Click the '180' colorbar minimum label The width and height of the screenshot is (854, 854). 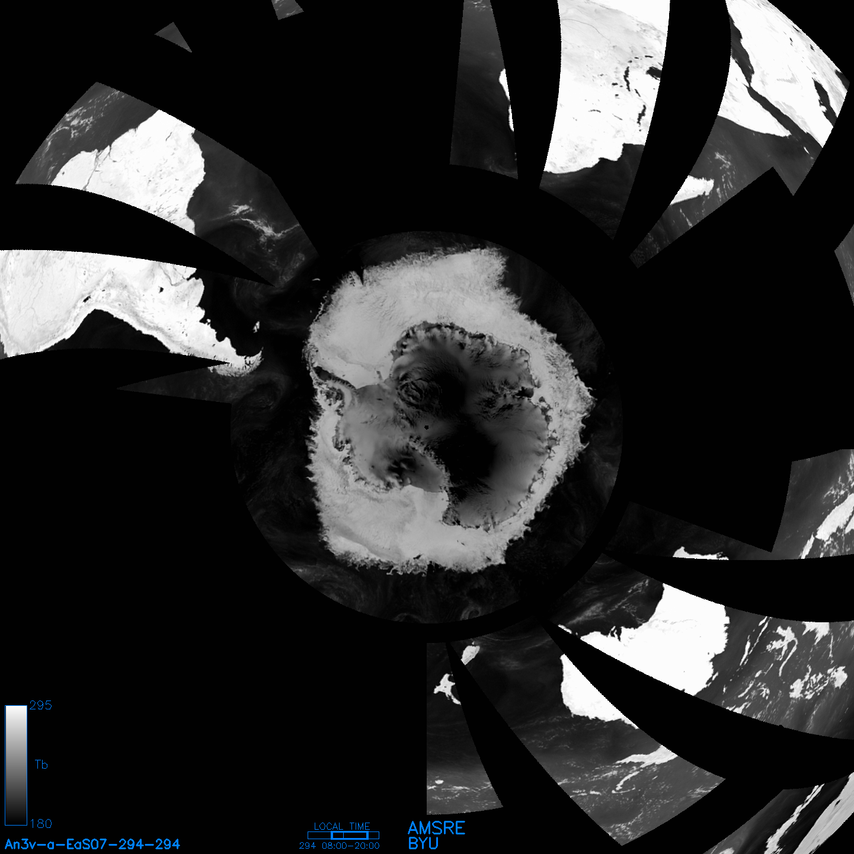(x=40, y=824)
